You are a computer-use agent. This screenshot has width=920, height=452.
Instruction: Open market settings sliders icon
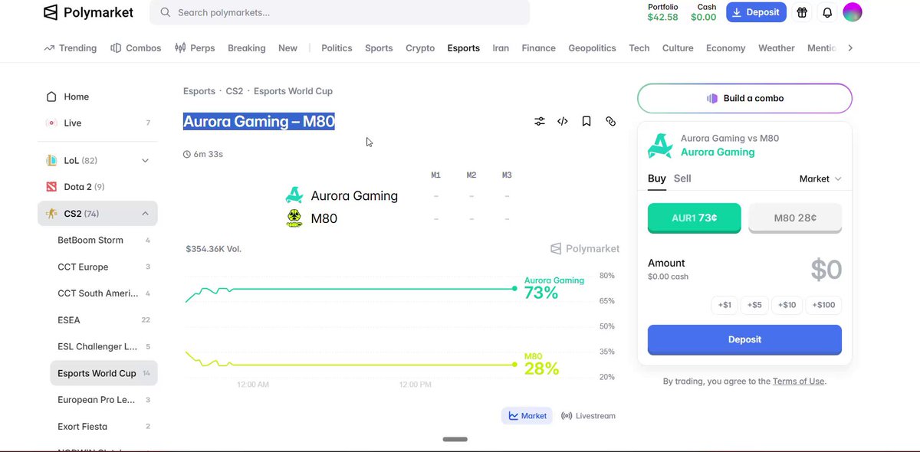pyautogui.click(x=540, y=121)
